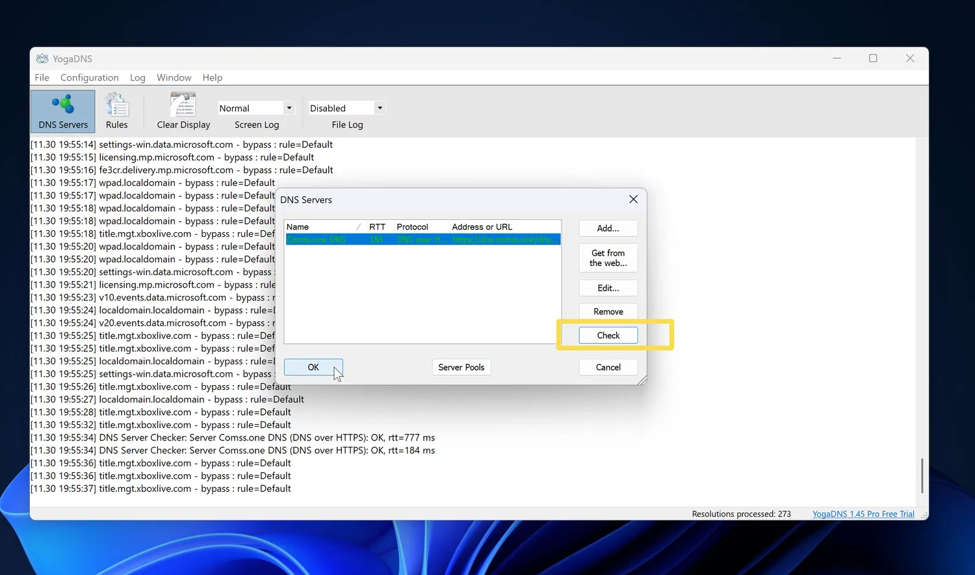Open the Configuration menu
This screenshot has height=575, width=975.
click(x=90, y=77)
